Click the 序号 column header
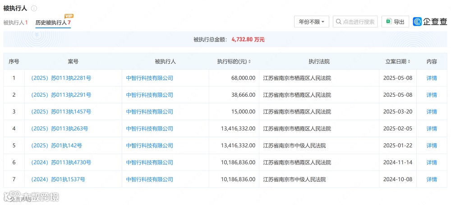The width and height of the screenshot is (451, 205). (14, 61)
